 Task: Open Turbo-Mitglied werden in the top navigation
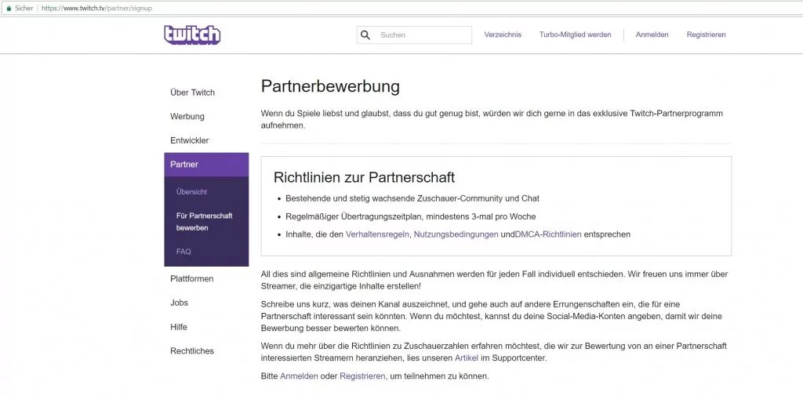point(575,35)
